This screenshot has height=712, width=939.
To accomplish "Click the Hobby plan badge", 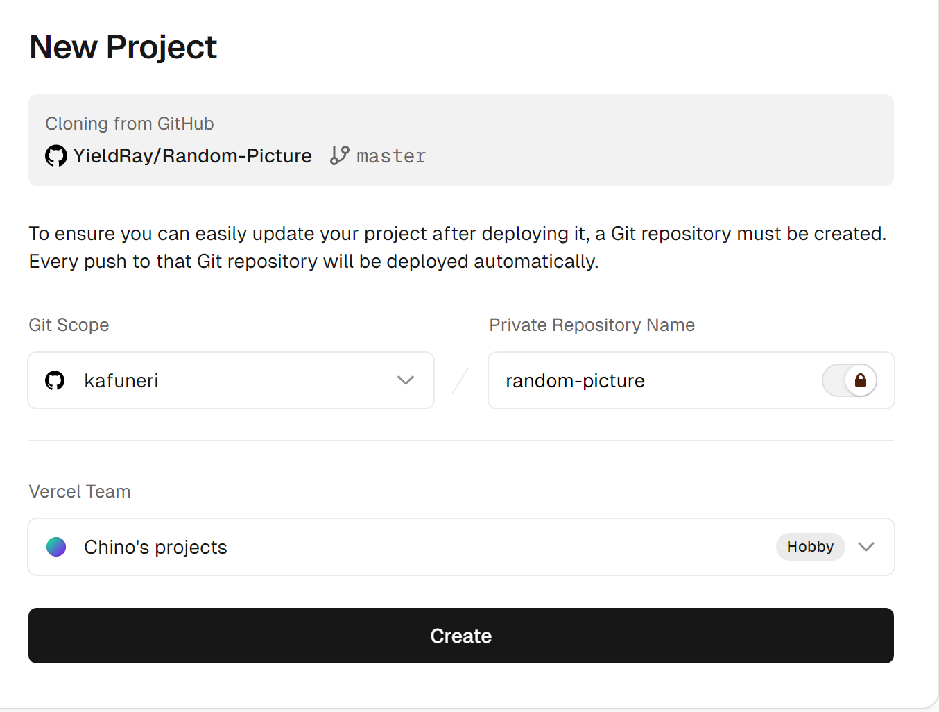I will coord(810,547).
